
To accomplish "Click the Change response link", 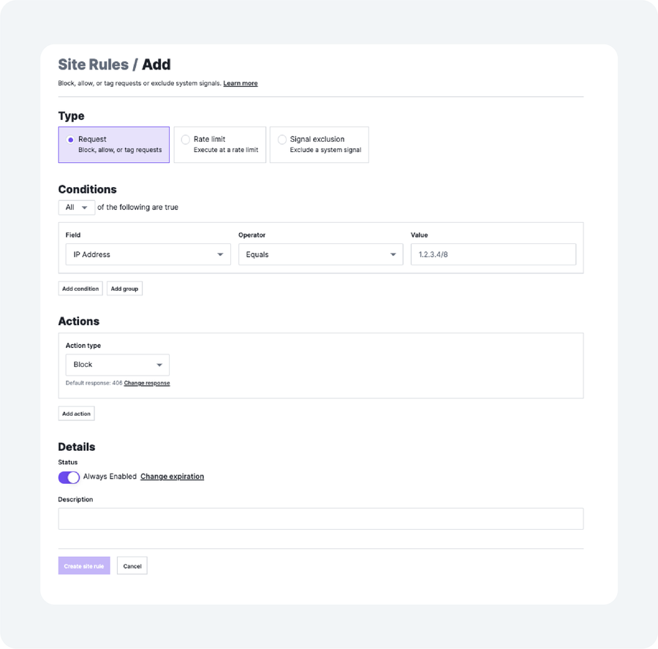I will click(x=147, y=383).
